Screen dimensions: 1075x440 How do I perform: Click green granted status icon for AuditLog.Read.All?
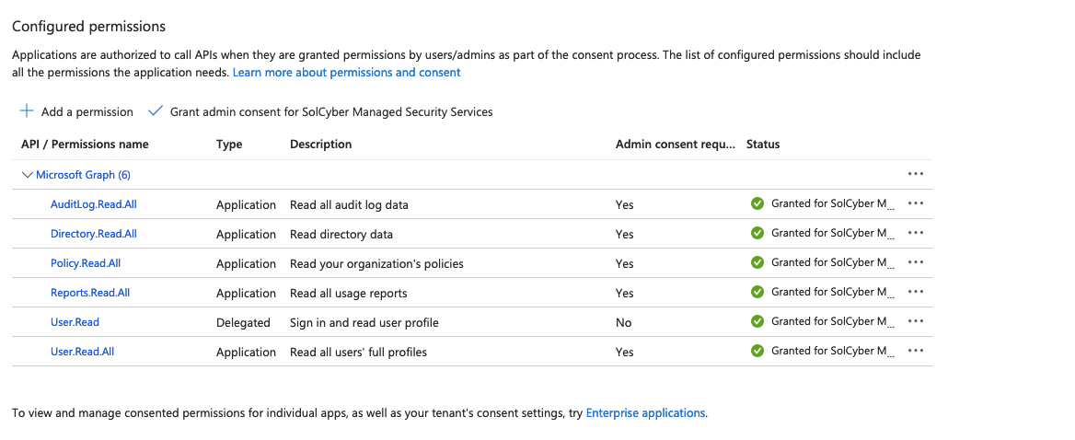tap(757, 203)
